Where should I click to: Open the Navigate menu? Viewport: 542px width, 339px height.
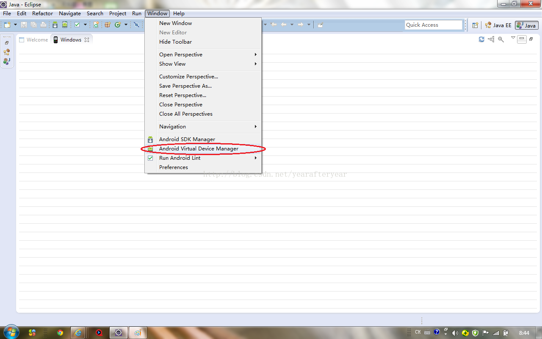[70, 14]
